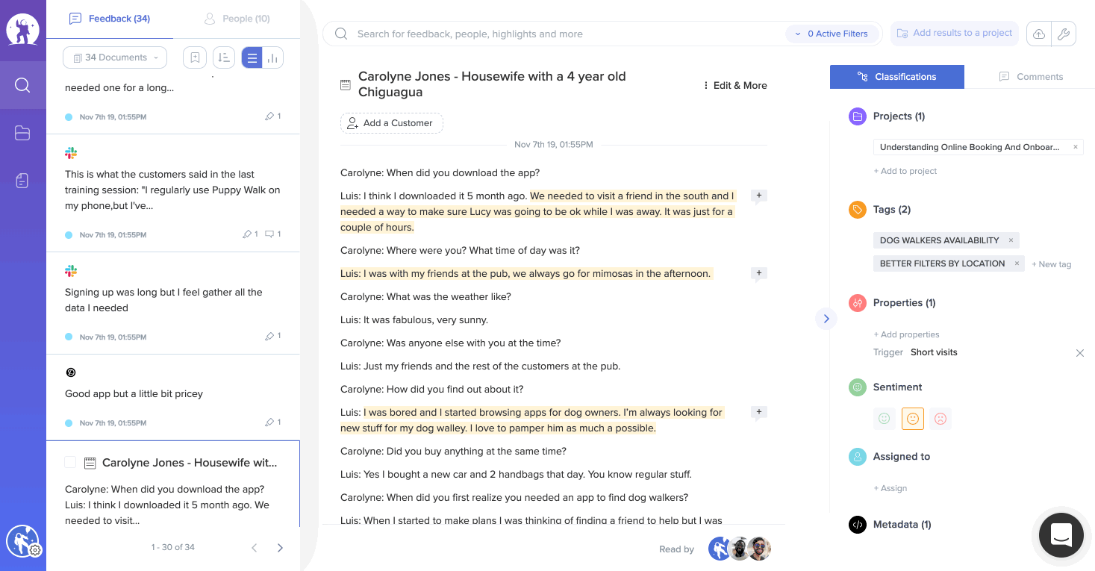Remove the BETTER FILTERS BY LOCATION tag
Image resolution: width=1095 pixels, height=571 pixels.
(1017, 263)
